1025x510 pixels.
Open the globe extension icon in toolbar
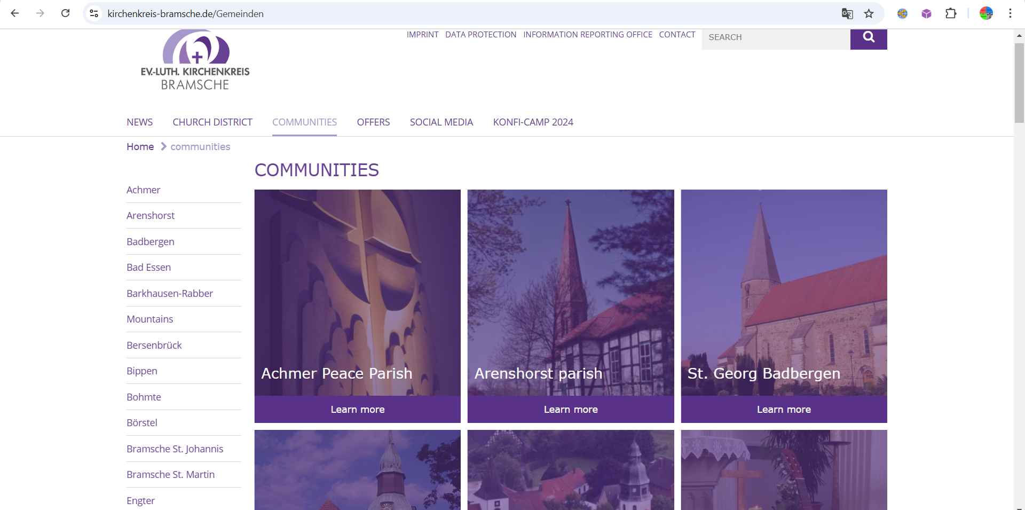point(902,14)
